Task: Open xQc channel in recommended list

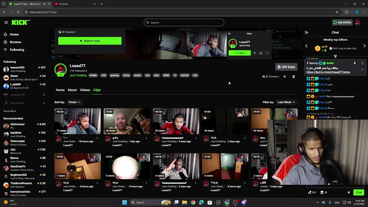Action: coord(24,151)
